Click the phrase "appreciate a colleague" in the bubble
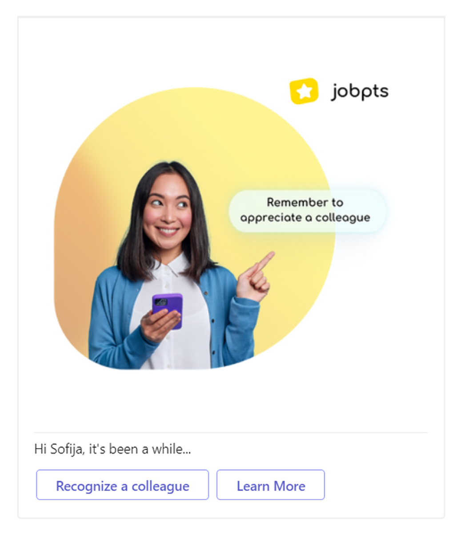 [x=305, y=218]
